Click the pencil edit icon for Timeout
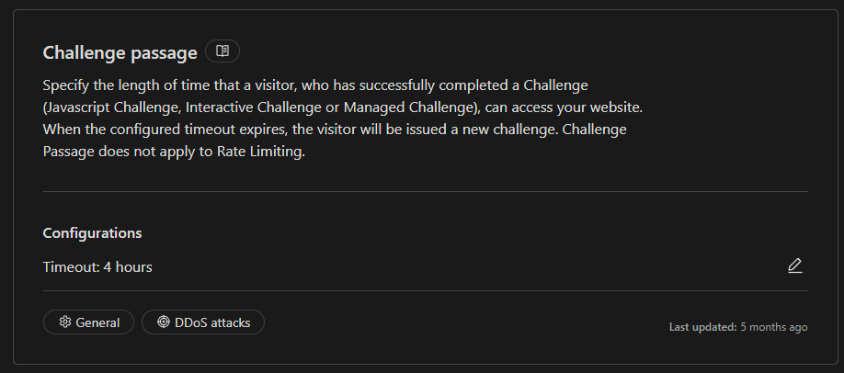Viewport: 844px width, 373px height. 795,266
